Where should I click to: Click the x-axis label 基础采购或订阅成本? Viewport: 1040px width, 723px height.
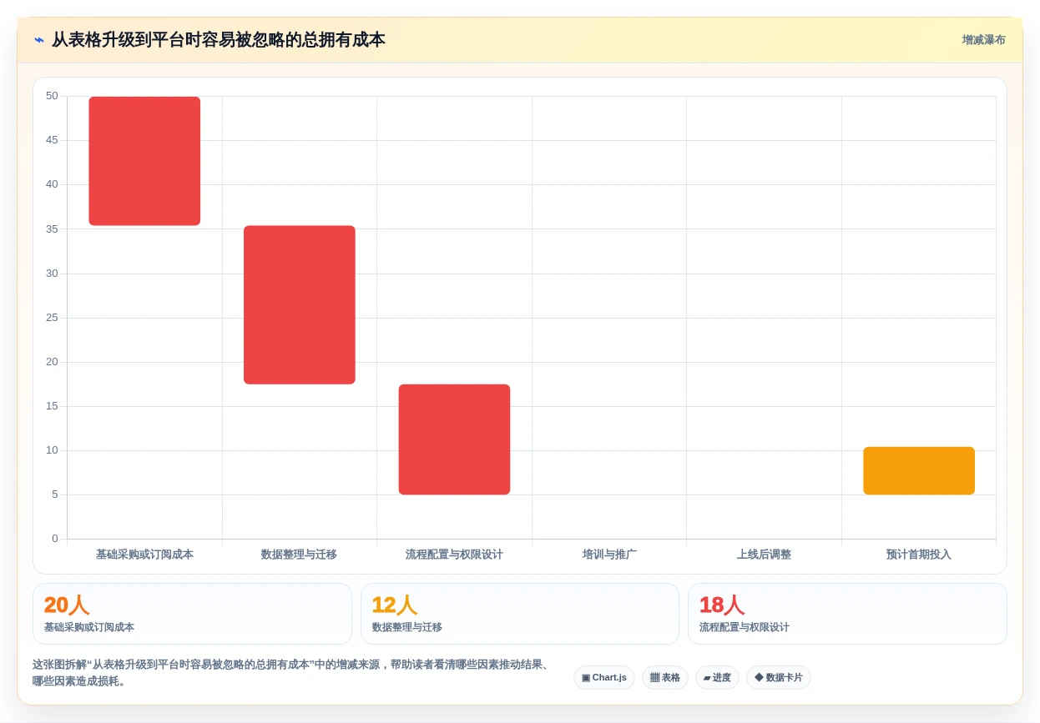click(144, 555)
